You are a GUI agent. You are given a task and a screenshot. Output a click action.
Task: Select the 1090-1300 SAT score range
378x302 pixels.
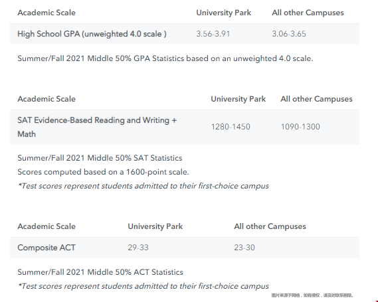(x=300, y=127)
